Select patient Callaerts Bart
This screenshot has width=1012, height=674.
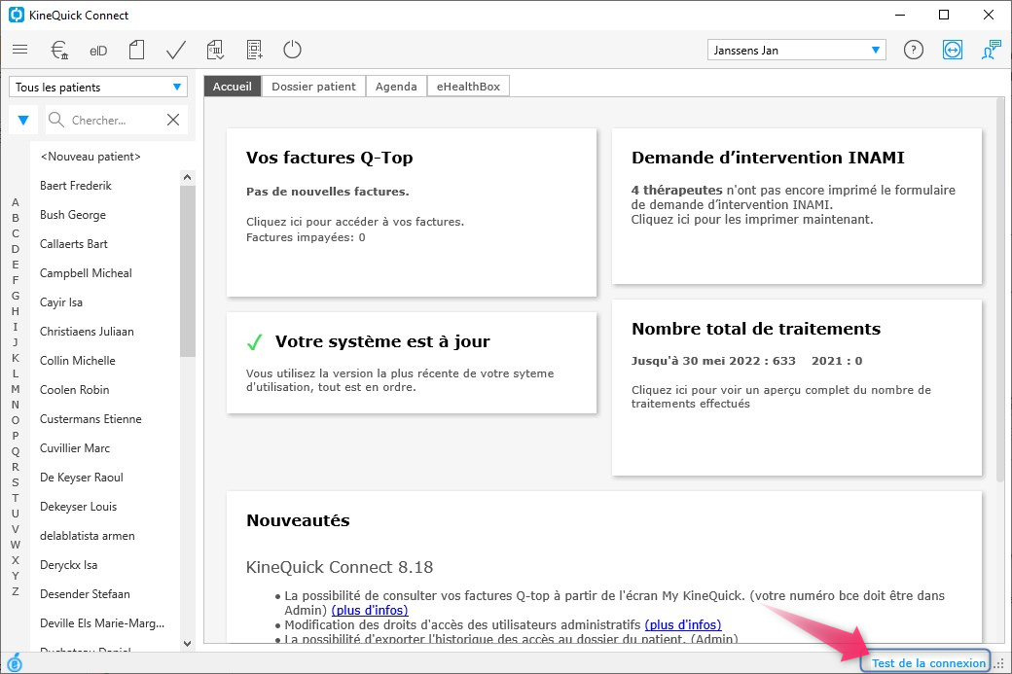pyautogui.click(x=74, y=244)
